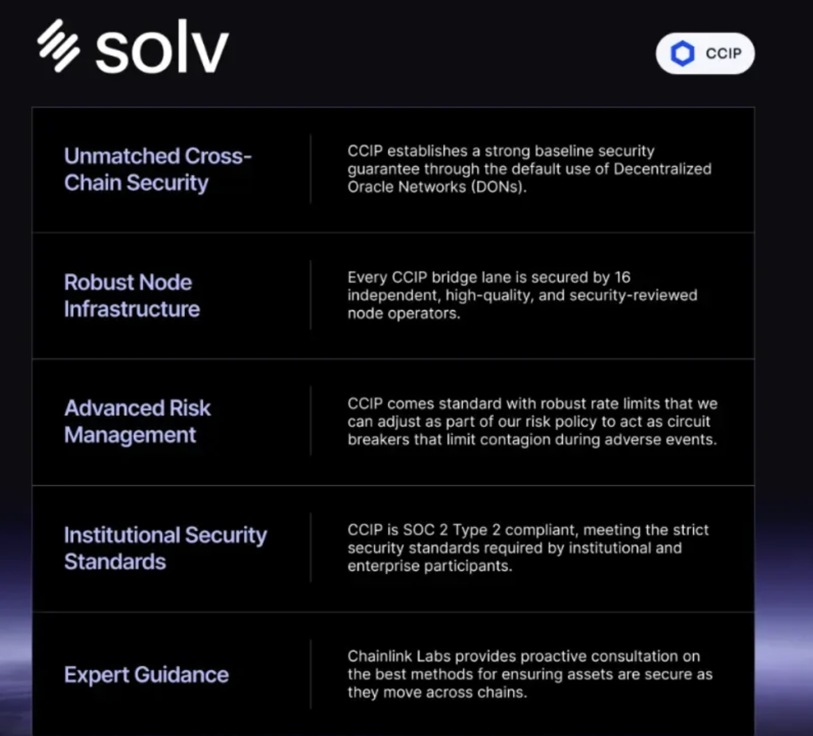
Task: Select the Advanced Risk Management heading
Action: coord(137,422)
